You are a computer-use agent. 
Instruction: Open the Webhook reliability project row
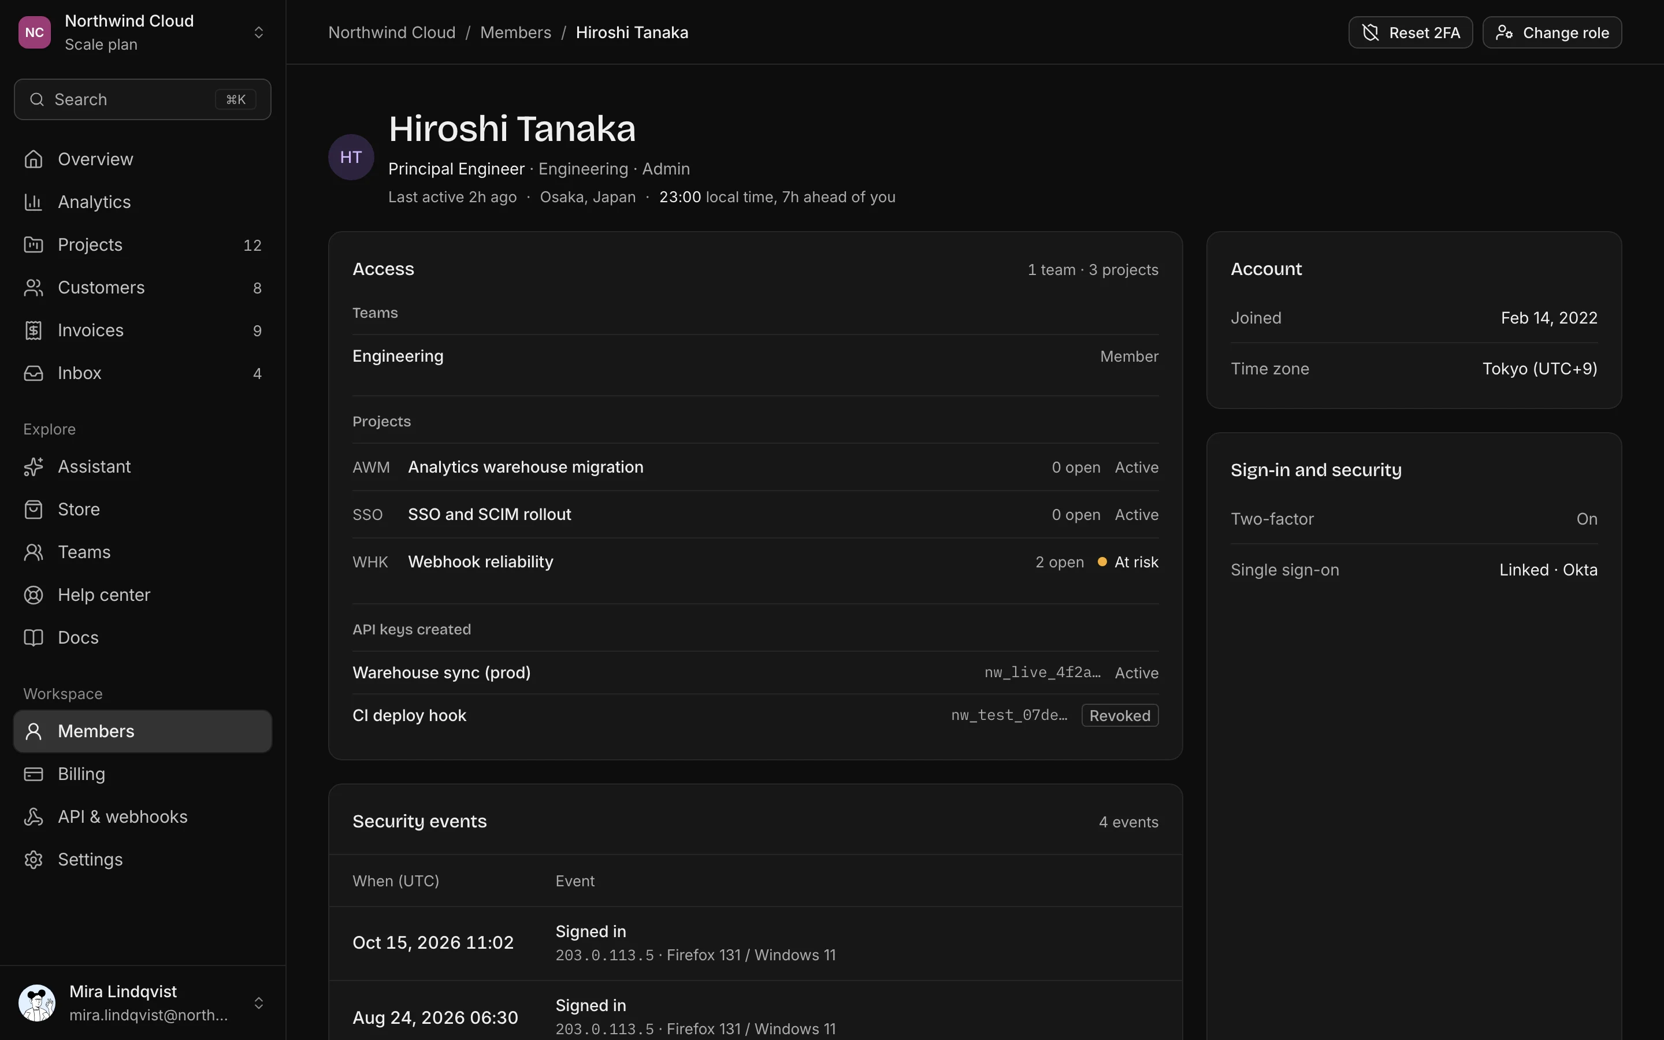pos(755,562)
